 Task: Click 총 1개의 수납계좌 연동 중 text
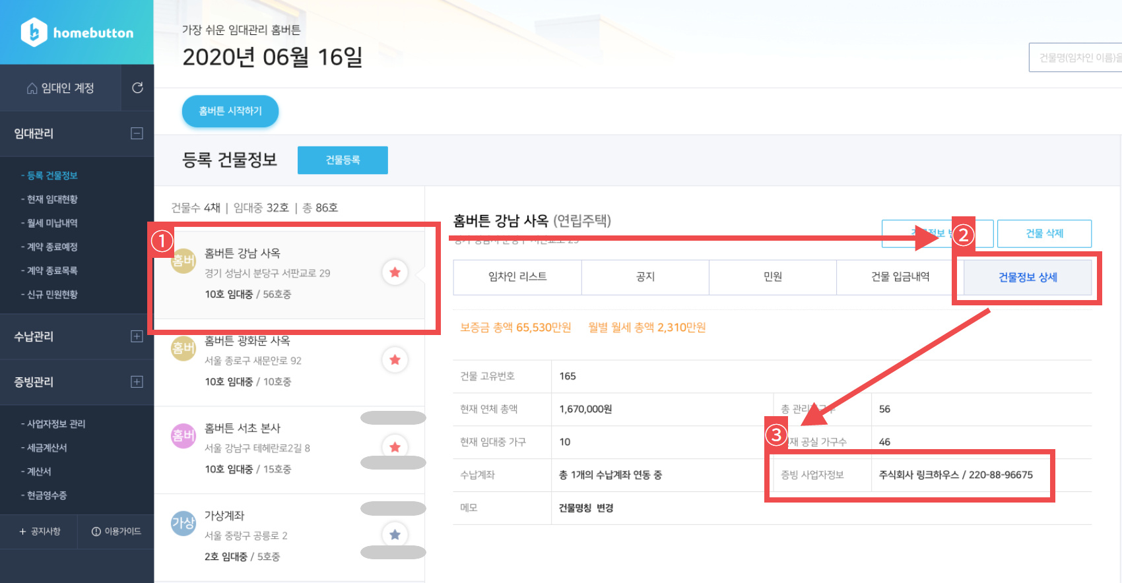coord(610,475)
